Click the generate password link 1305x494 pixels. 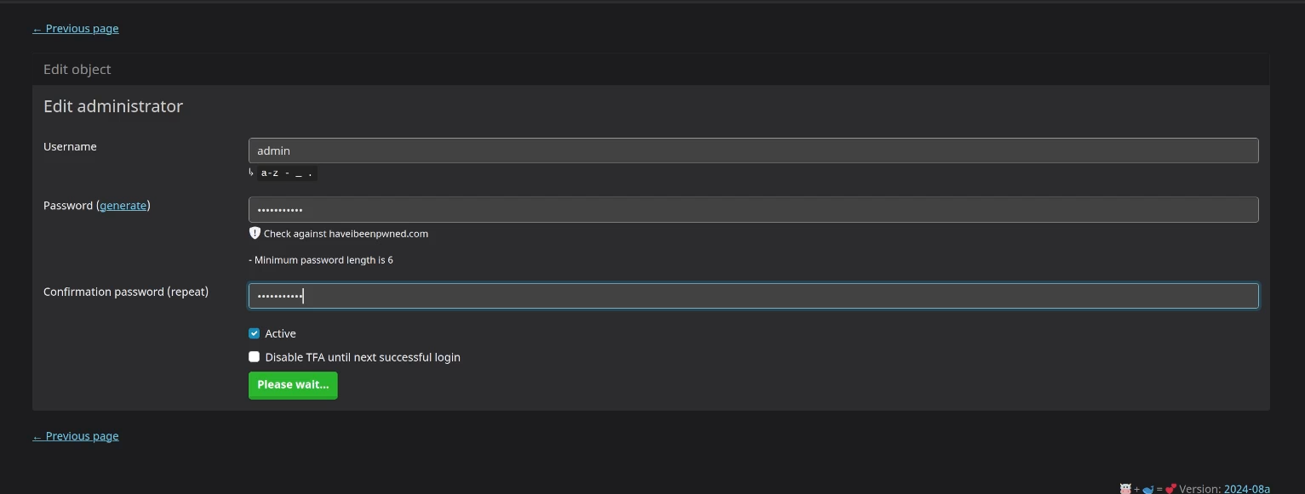123,206
